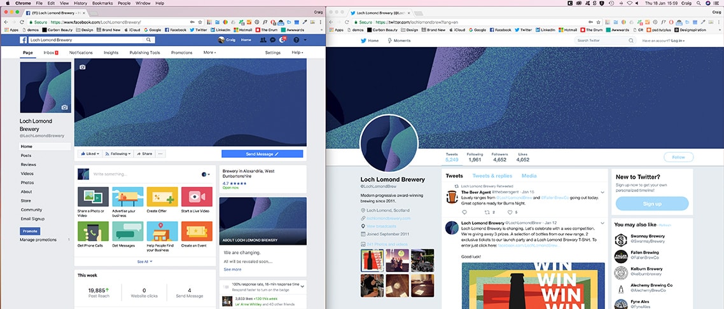724x309 pixels.
Task: Click Twitter search magnifier icon
Action: tap(630, 41)
